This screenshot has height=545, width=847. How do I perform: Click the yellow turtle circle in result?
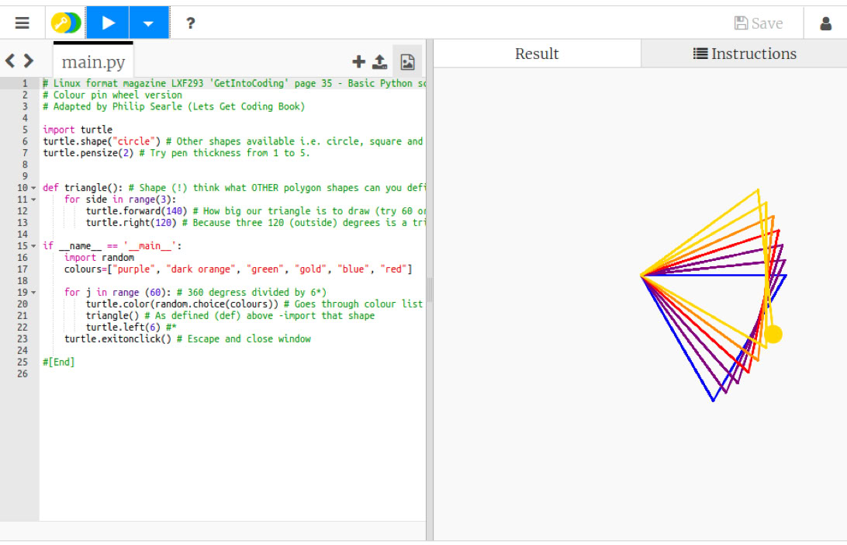[773, 334]
